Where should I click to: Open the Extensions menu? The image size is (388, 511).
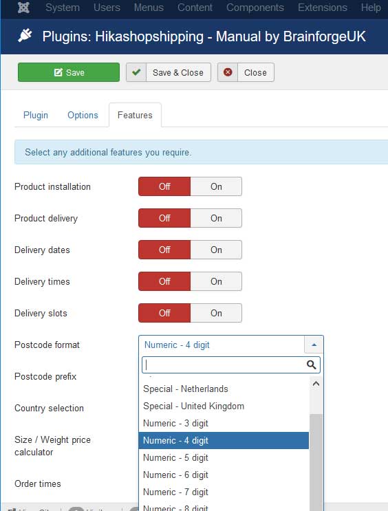pyautogui.click(x=323, y=8)
